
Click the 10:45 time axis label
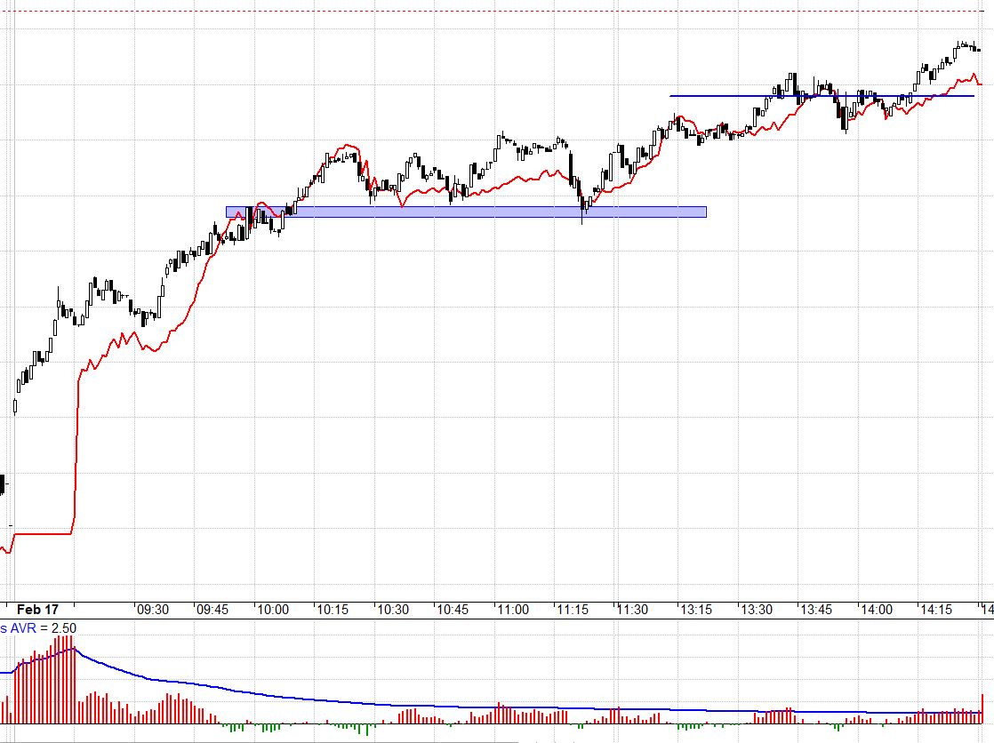click(453, 610)
